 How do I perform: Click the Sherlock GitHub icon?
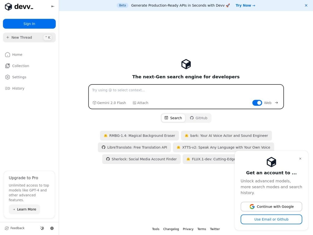pos(108,159)
